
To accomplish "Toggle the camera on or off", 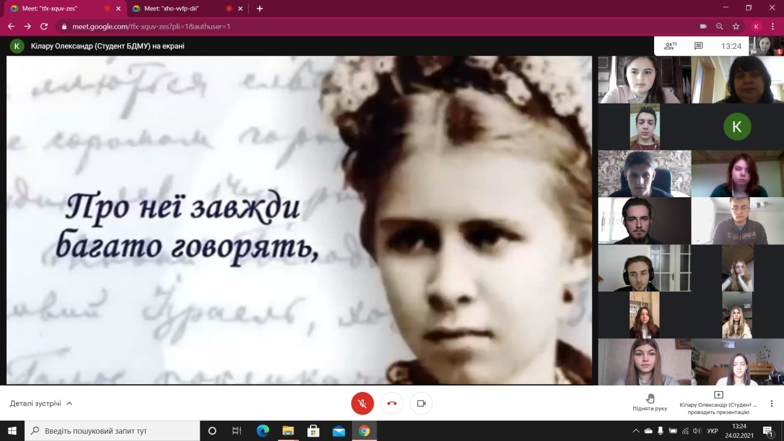I will (x=421, y=404).
